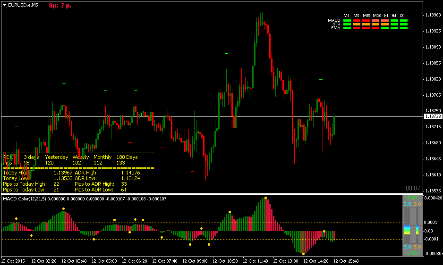Click the orange STR cell under M15

click(366, 24)
